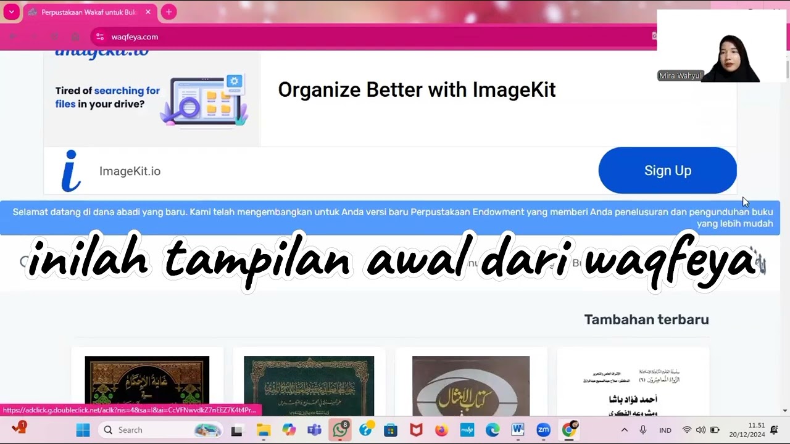Launch Microsoft Edge from the taskbar
Image resolution: width=790 pixels, height=444 pixels.
pos(493,430)
